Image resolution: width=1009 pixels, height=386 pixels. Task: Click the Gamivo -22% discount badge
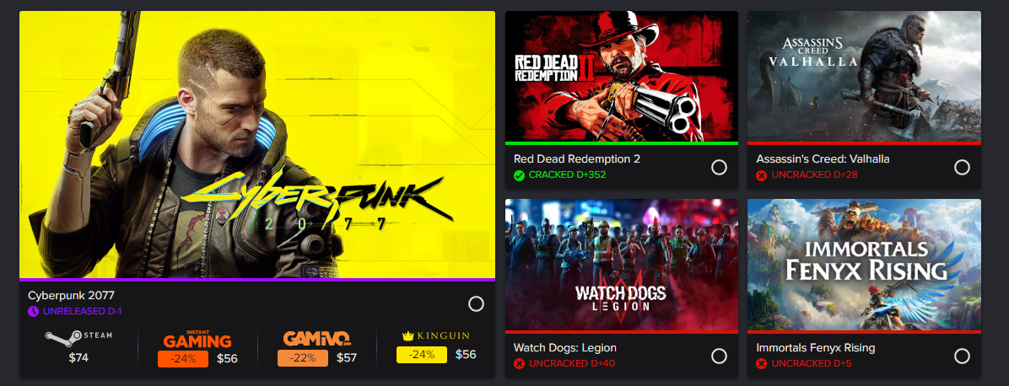(302, 358)
